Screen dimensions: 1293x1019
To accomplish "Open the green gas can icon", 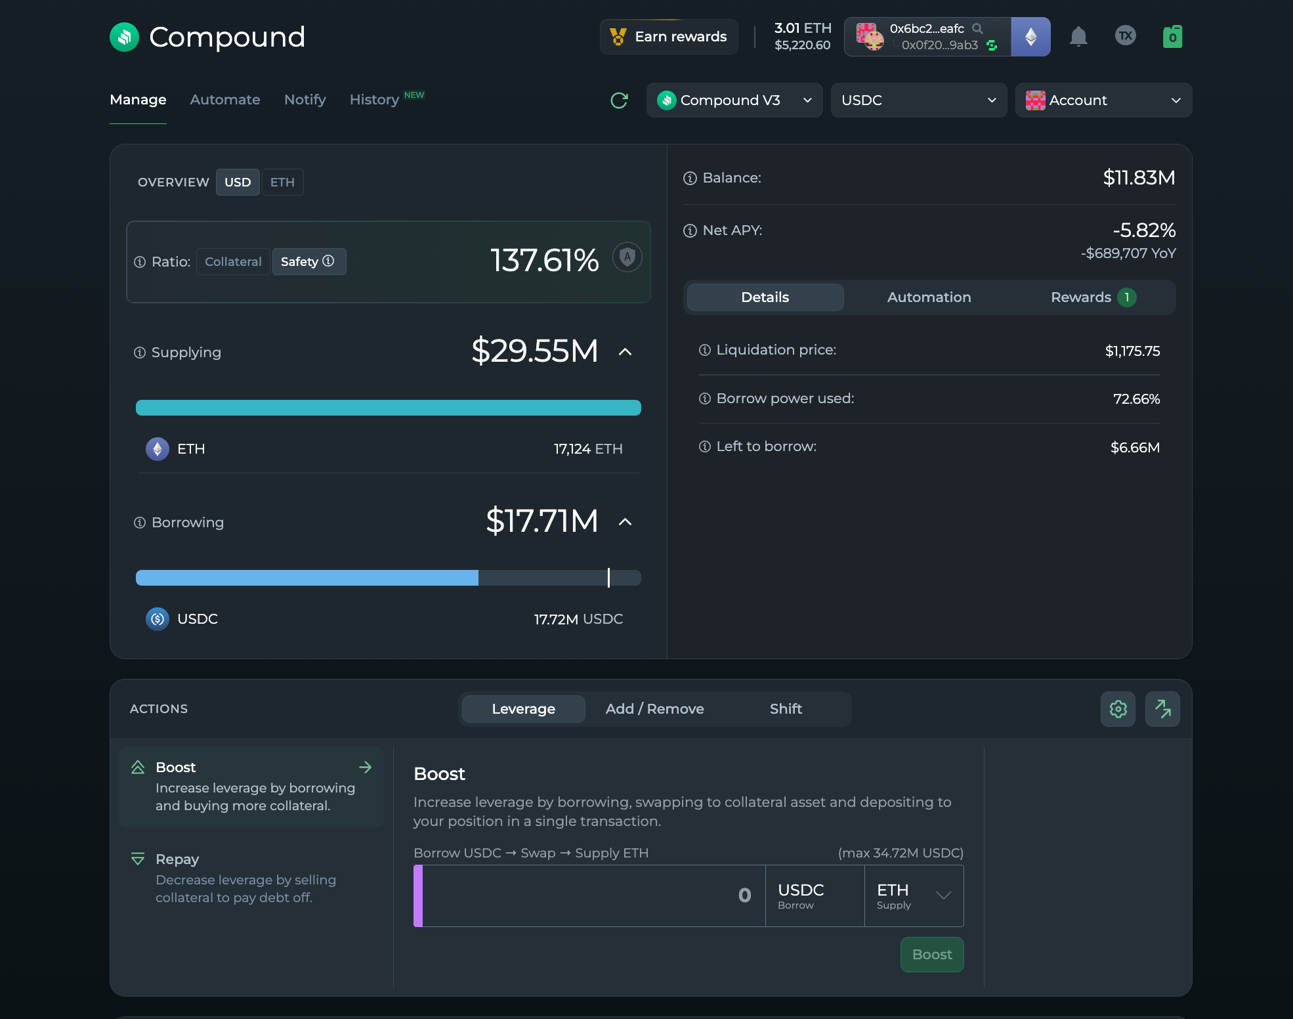I will [1172, 37].
